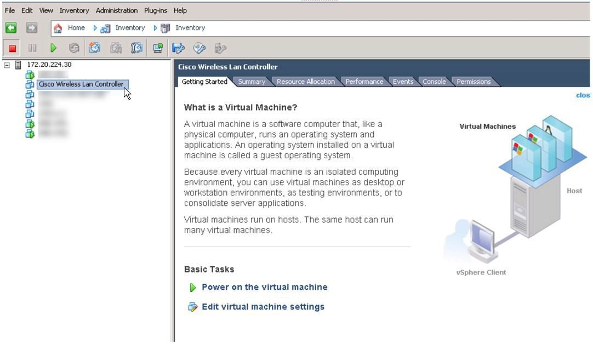Select the 172.20.224.30 host in the tree
593x345 pixels.
pos(49,65)
